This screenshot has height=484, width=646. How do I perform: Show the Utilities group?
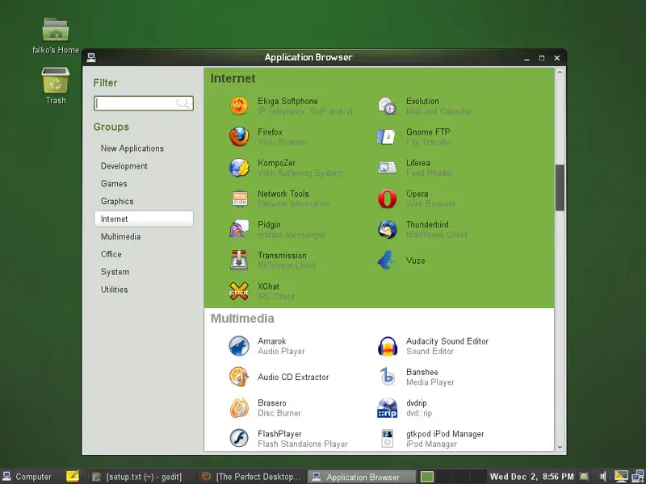tap(144, 290)
